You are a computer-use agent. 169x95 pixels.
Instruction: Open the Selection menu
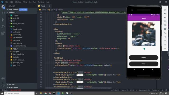(18, 2)
